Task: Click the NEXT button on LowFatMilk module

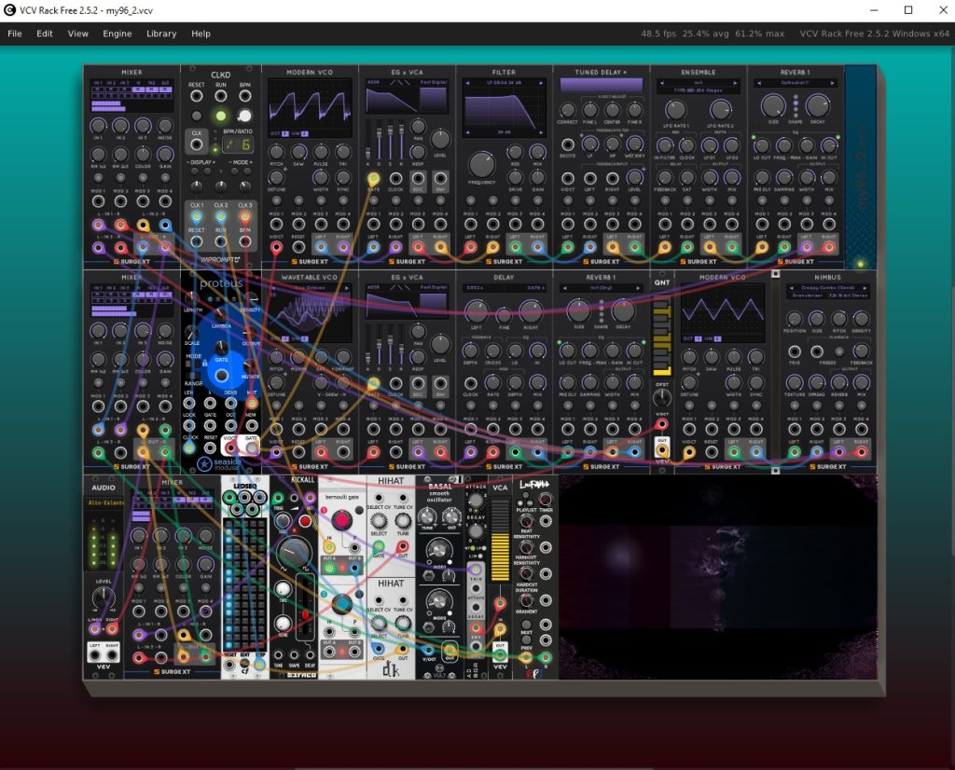Action: pos(526,625)
